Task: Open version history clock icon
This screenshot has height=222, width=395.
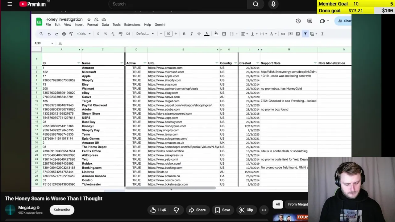Action: (298, 21)
